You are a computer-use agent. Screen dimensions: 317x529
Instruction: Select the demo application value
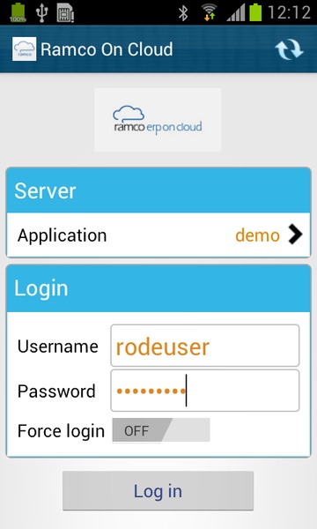[257, 235]
